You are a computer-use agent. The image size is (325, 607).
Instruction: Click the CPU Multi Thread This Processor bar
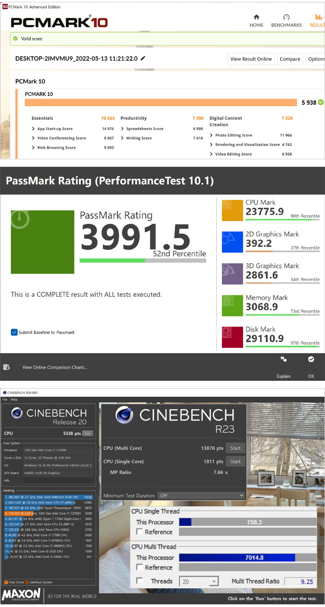coord(247,557)
